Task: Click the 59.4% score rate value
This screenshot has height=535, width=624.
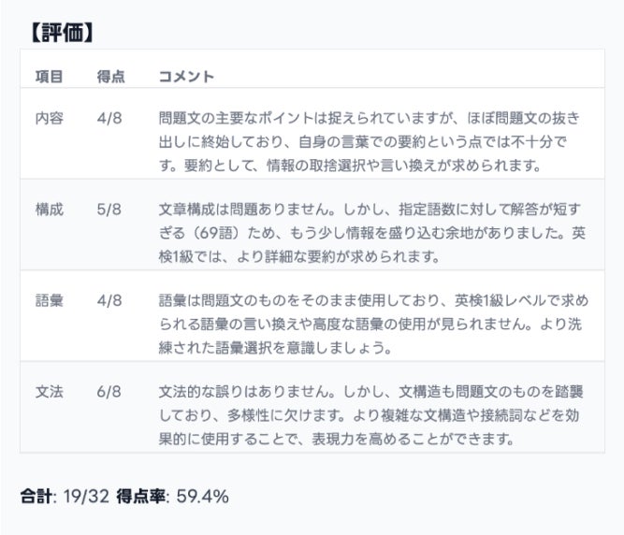Action: [x=201, y=496]
